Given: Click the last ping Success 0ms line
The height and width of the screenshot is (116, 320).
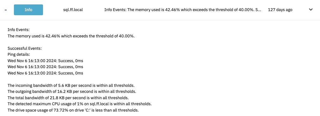Looking at the screenshot, I should tap(45, 73).
